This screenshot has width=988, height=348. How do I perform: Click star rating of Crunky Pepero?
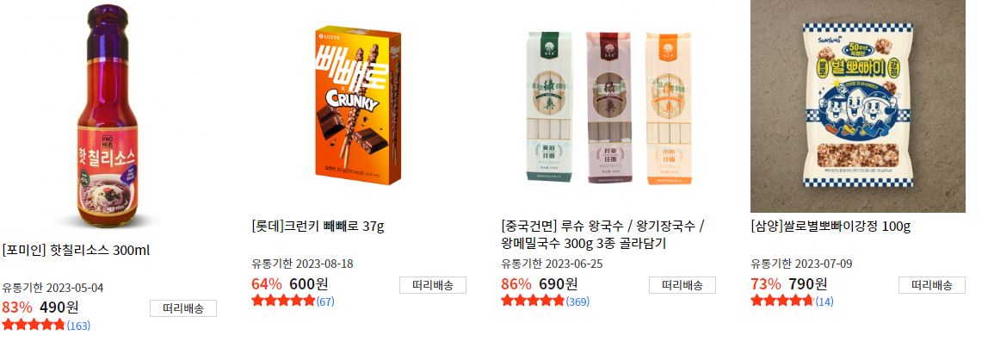[283, 301]
